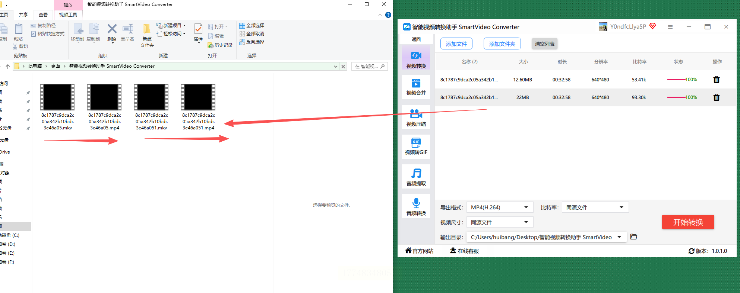740x293 pixels.
Task: Click Select All (全部选择) in Explorer ribbon
Action: coord(252,26)
